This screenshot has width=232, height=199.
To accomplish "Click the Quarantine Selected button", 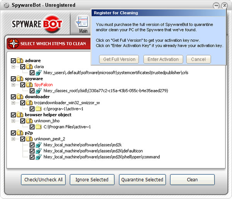I will tap(142, 180).
